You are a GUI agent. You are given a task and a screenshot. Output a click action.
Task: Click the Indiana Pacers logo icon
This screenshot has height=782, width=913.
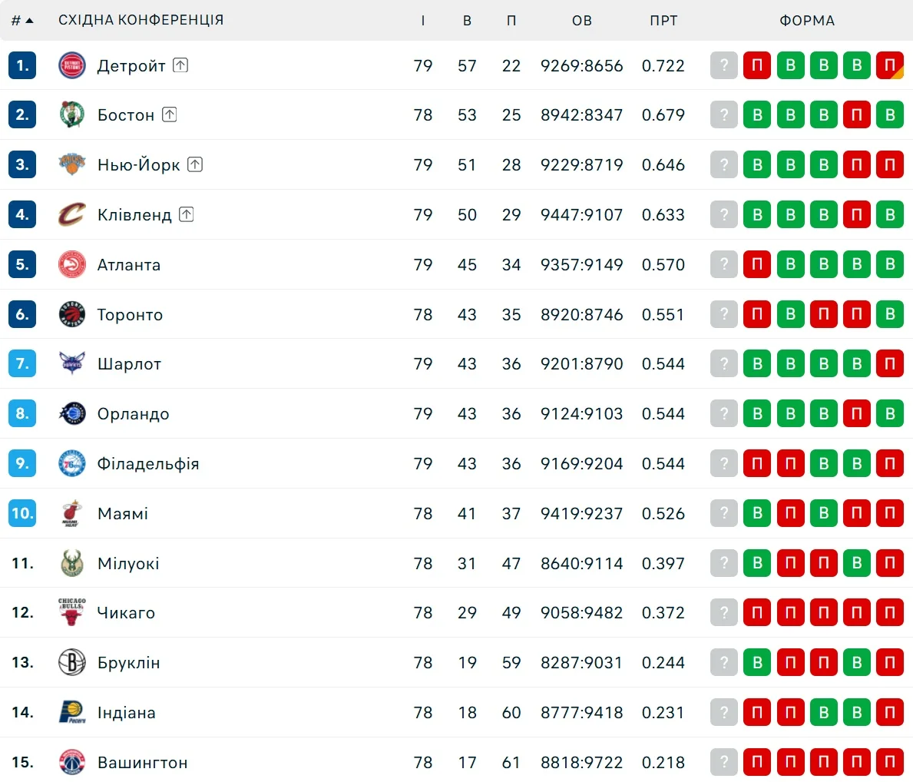pos(72,712)
